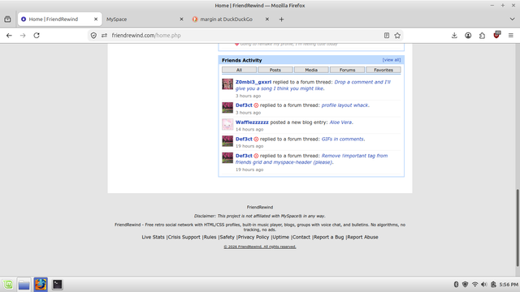520x292 pixels.
Task: Open Def3ct avatar beside GIFs in comments
Action: pyautogui.click(x=227, y=141)
